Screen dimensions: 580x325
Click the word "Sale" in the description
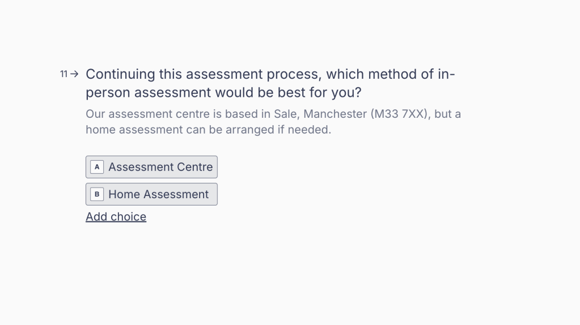[285, 114]
